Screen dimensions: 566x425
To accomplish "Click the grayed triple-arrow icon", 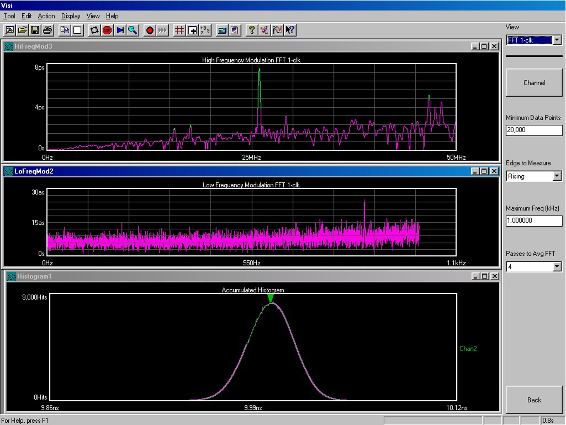I will tap(162, 30).
